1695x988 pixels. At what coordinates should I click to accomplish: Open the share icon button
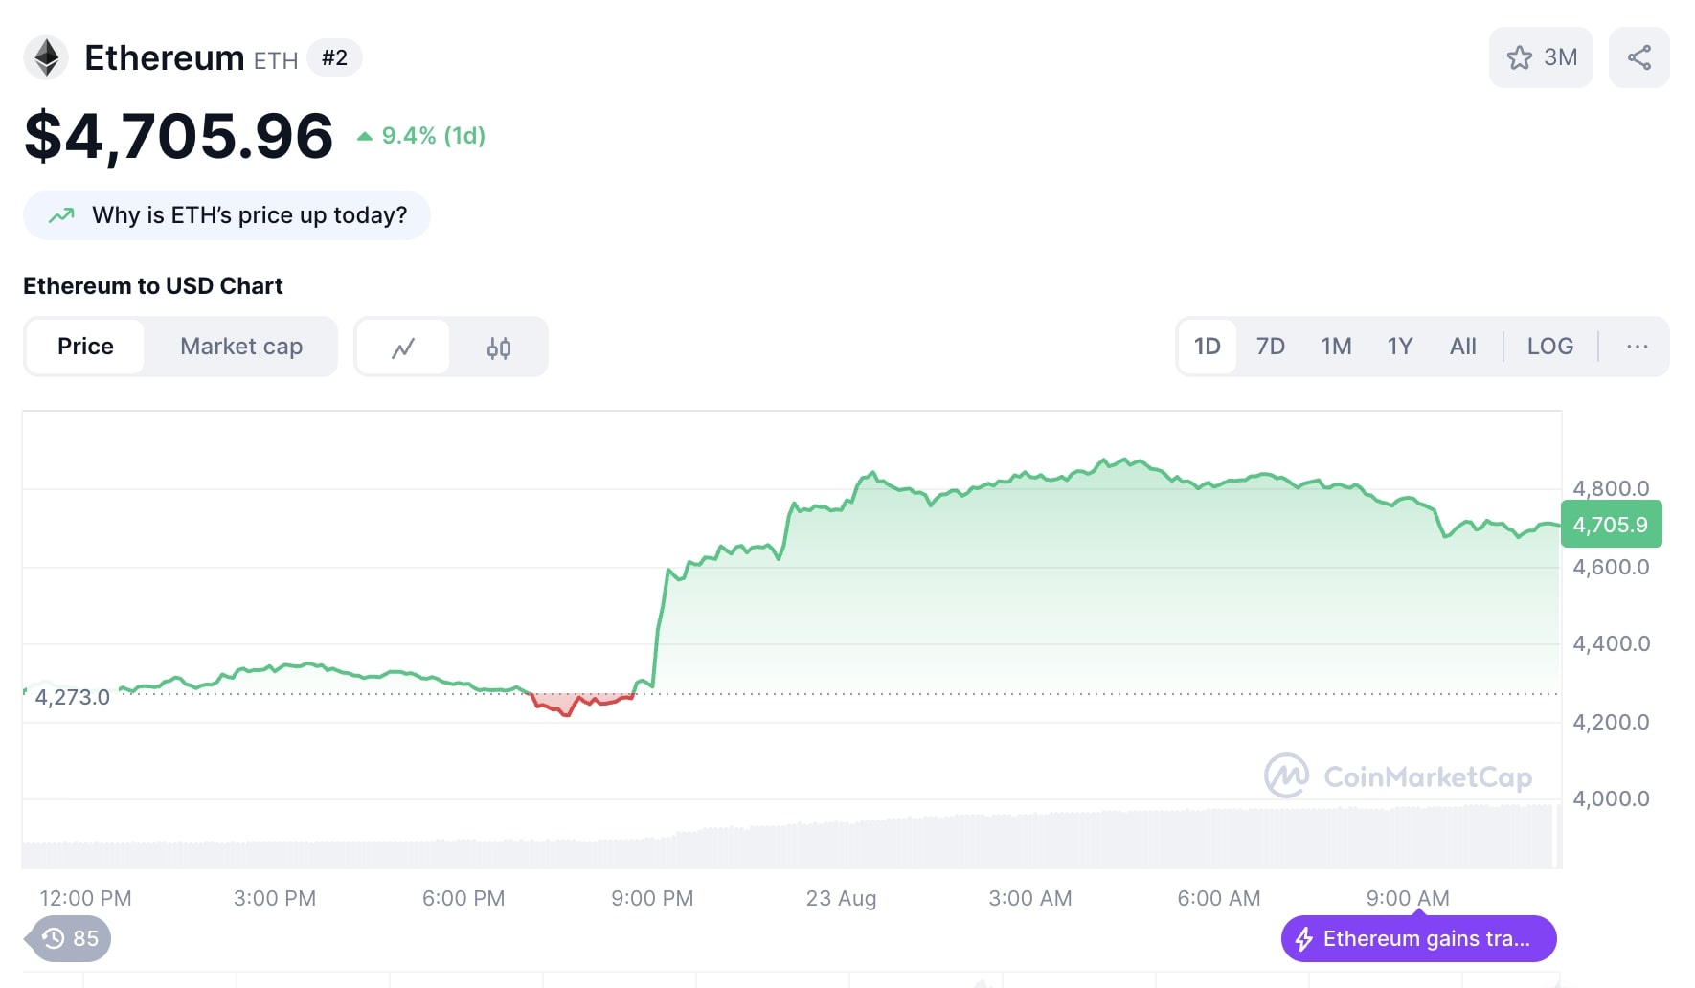tap(1639, 57)
